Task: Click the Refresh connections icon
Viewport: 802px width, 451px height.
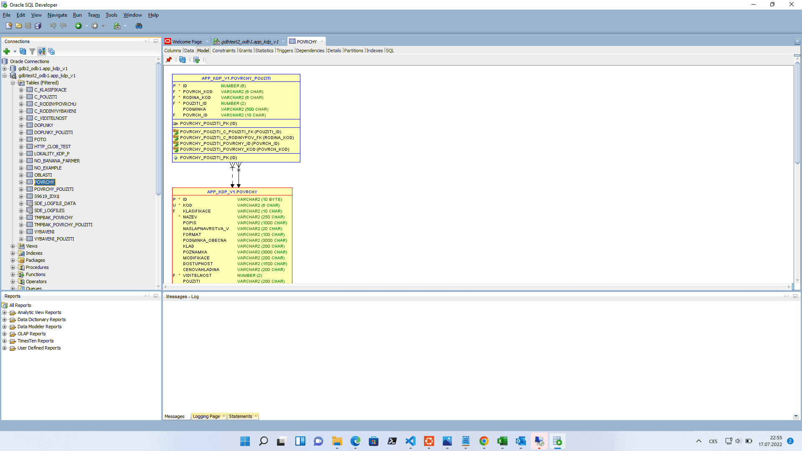Action: (x=23, y=51)
